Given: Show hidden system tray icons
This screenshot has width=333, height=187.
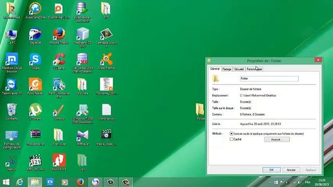Looking at the screenshot, I should pos(270,182).
